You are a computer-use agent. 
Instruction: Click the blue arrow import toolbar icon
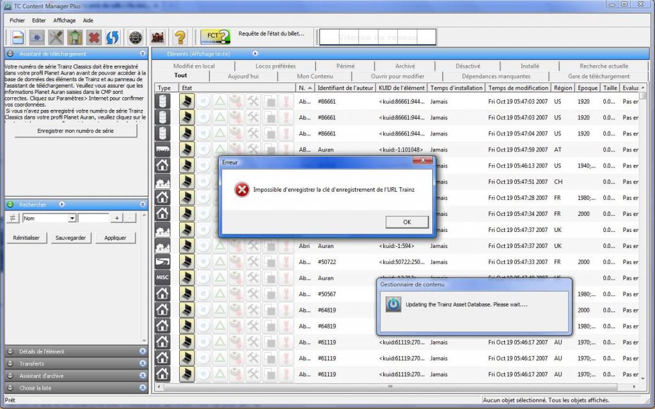[36, 38]
